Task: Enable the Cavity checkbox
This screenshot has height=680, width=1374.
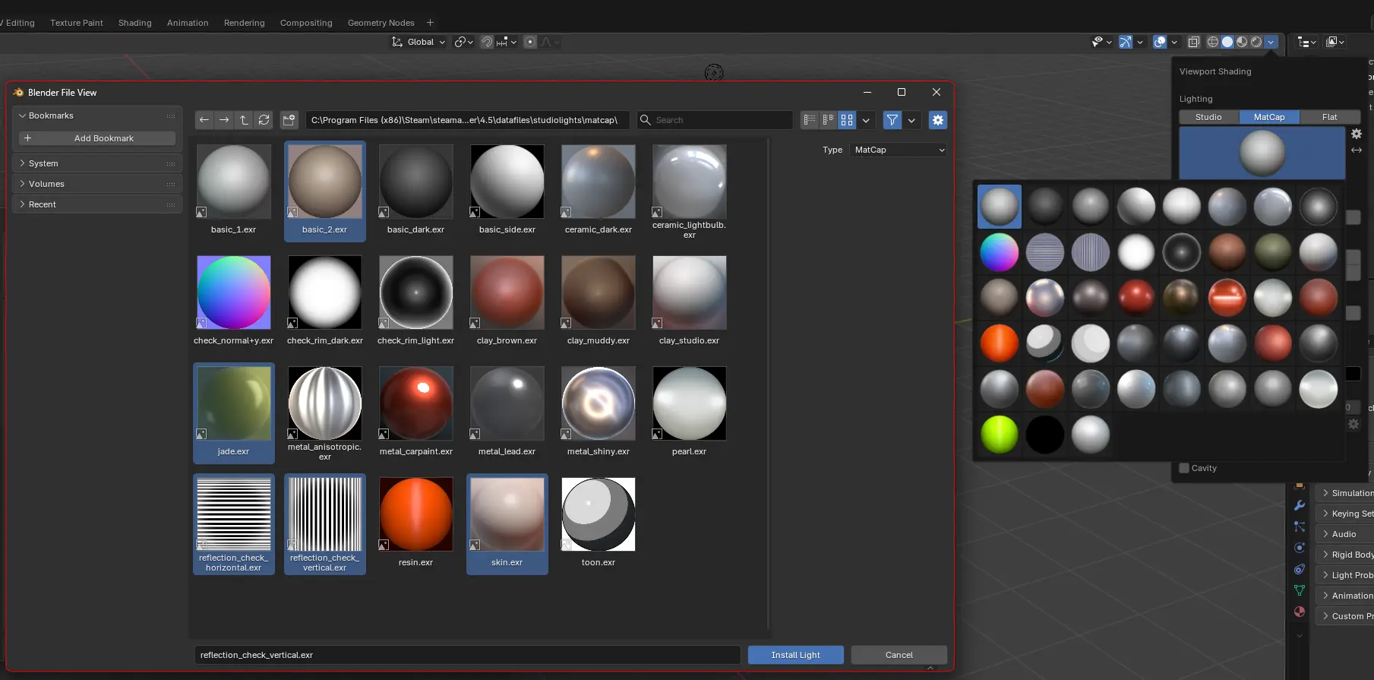Action: 1184,468
